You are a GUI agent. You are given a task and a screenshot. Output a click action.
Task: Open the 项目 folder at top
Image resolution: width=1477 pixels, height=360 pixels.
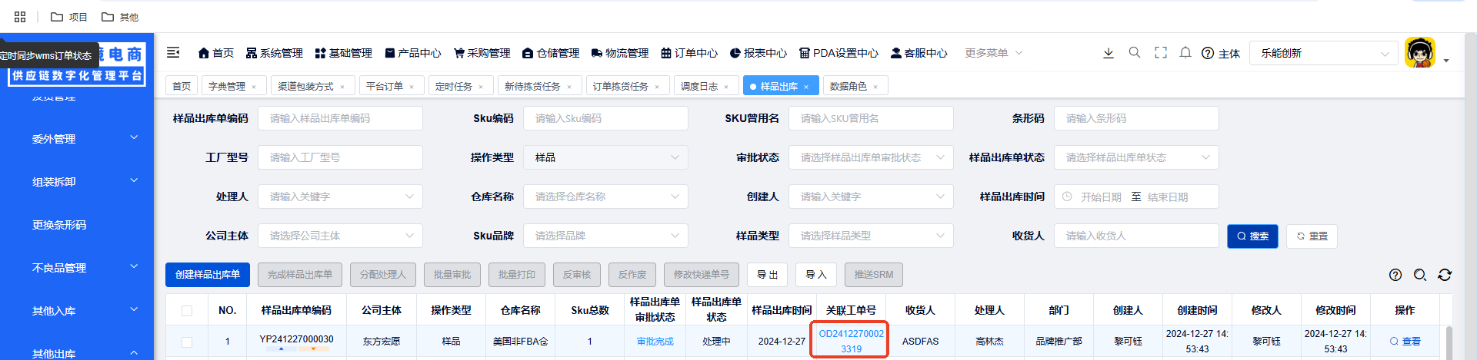tap(68, 17)
